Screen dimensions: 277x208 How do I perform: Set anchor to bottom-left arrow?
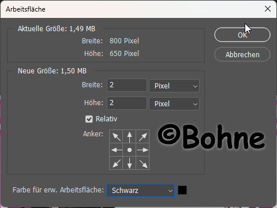(x=116, y=163)
